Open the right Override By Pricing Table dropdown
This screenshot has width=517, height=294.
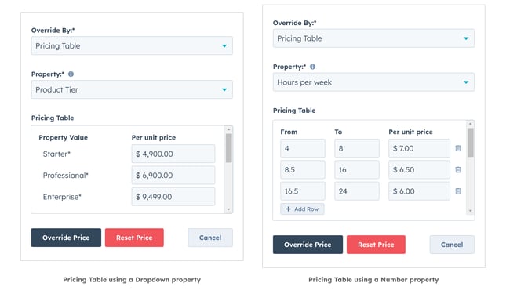pos(373,38)
